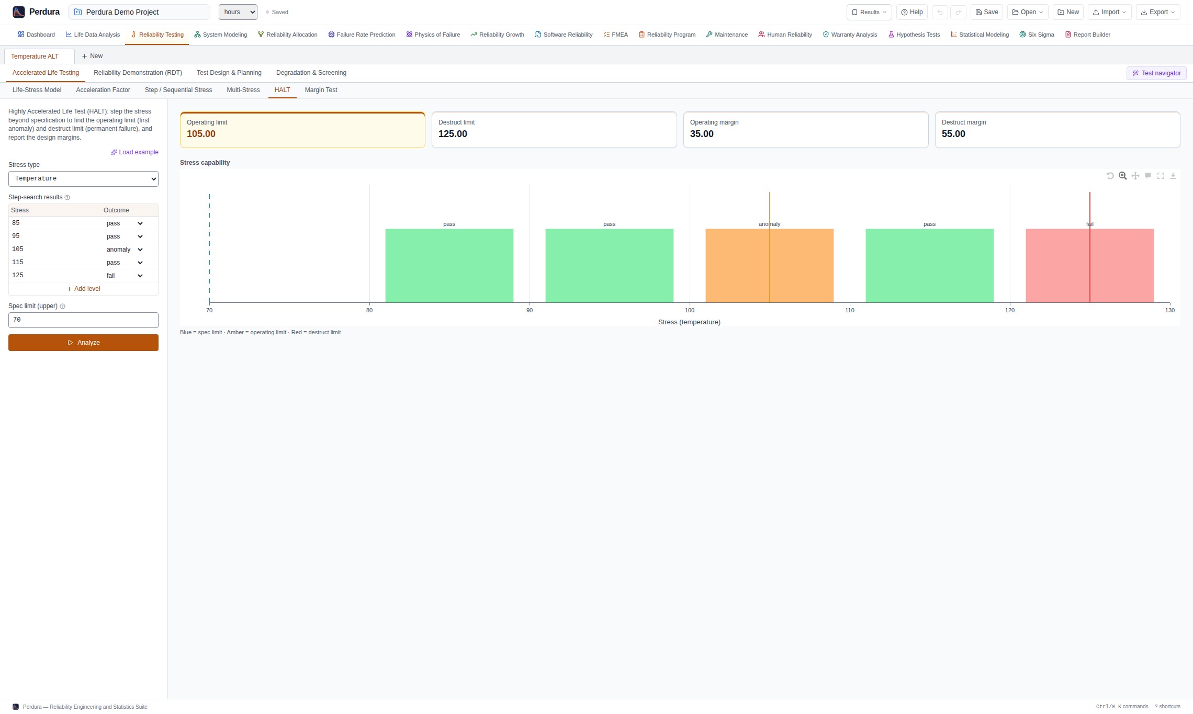Download the stress capability chart
Viewport: 1193px width, 714px height.
(x=1173, y=176)
